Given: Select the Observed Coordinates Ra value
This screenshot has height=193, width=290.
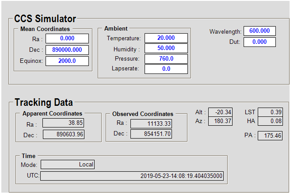Looking at the screenshot, I should tap(151, 124).
